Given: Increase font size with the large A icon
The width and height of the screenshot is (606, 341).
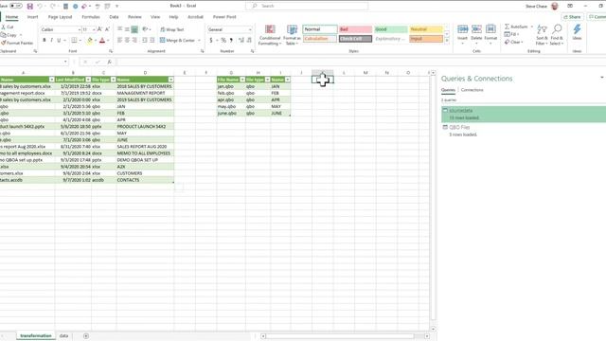Looking at the screenshot, I should click(x=99, y=29).
